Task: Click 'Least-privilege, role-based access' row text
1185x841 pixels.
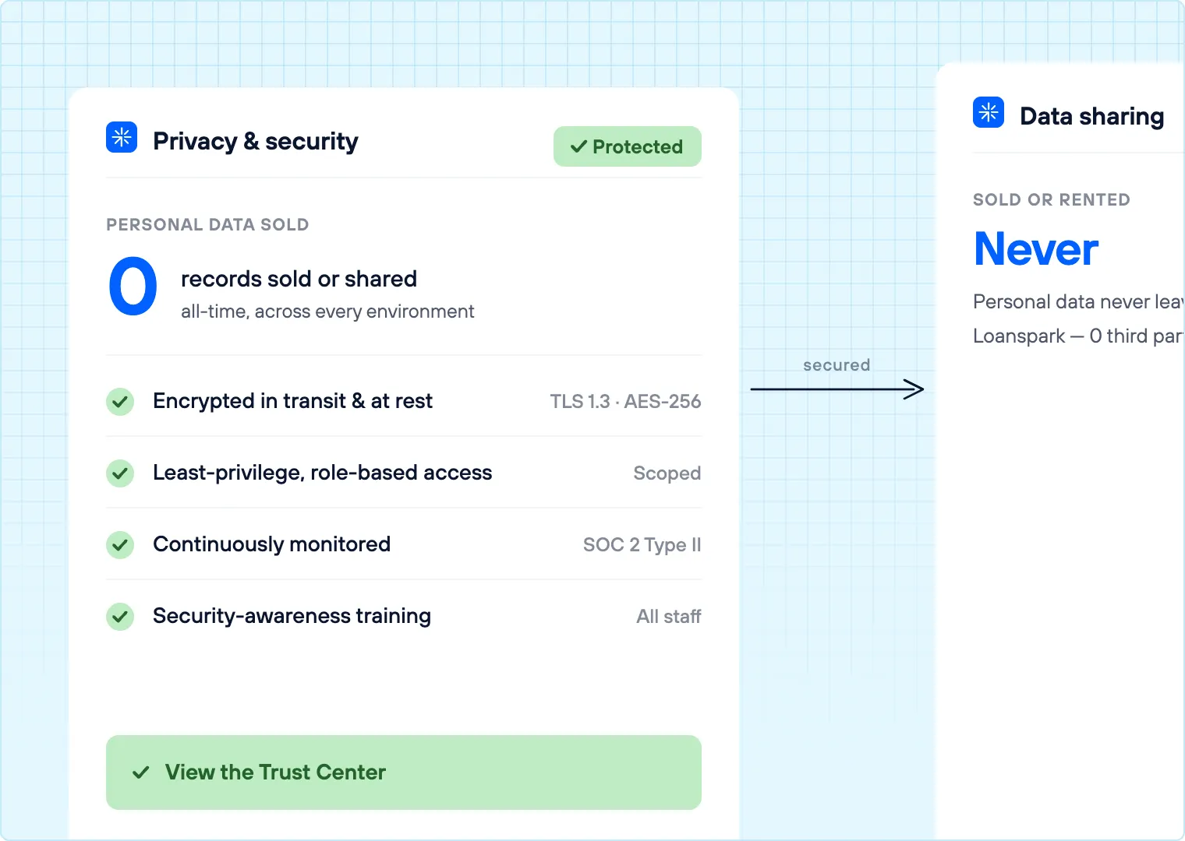Action: point(323,473)
